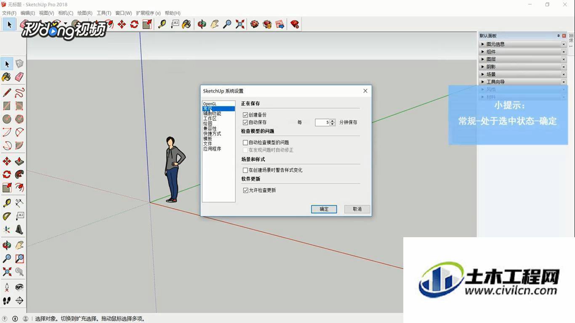This screenshot has height=323, width=575.
Task: Select the Rectangle tool
Action: click(x=7, y=106)
